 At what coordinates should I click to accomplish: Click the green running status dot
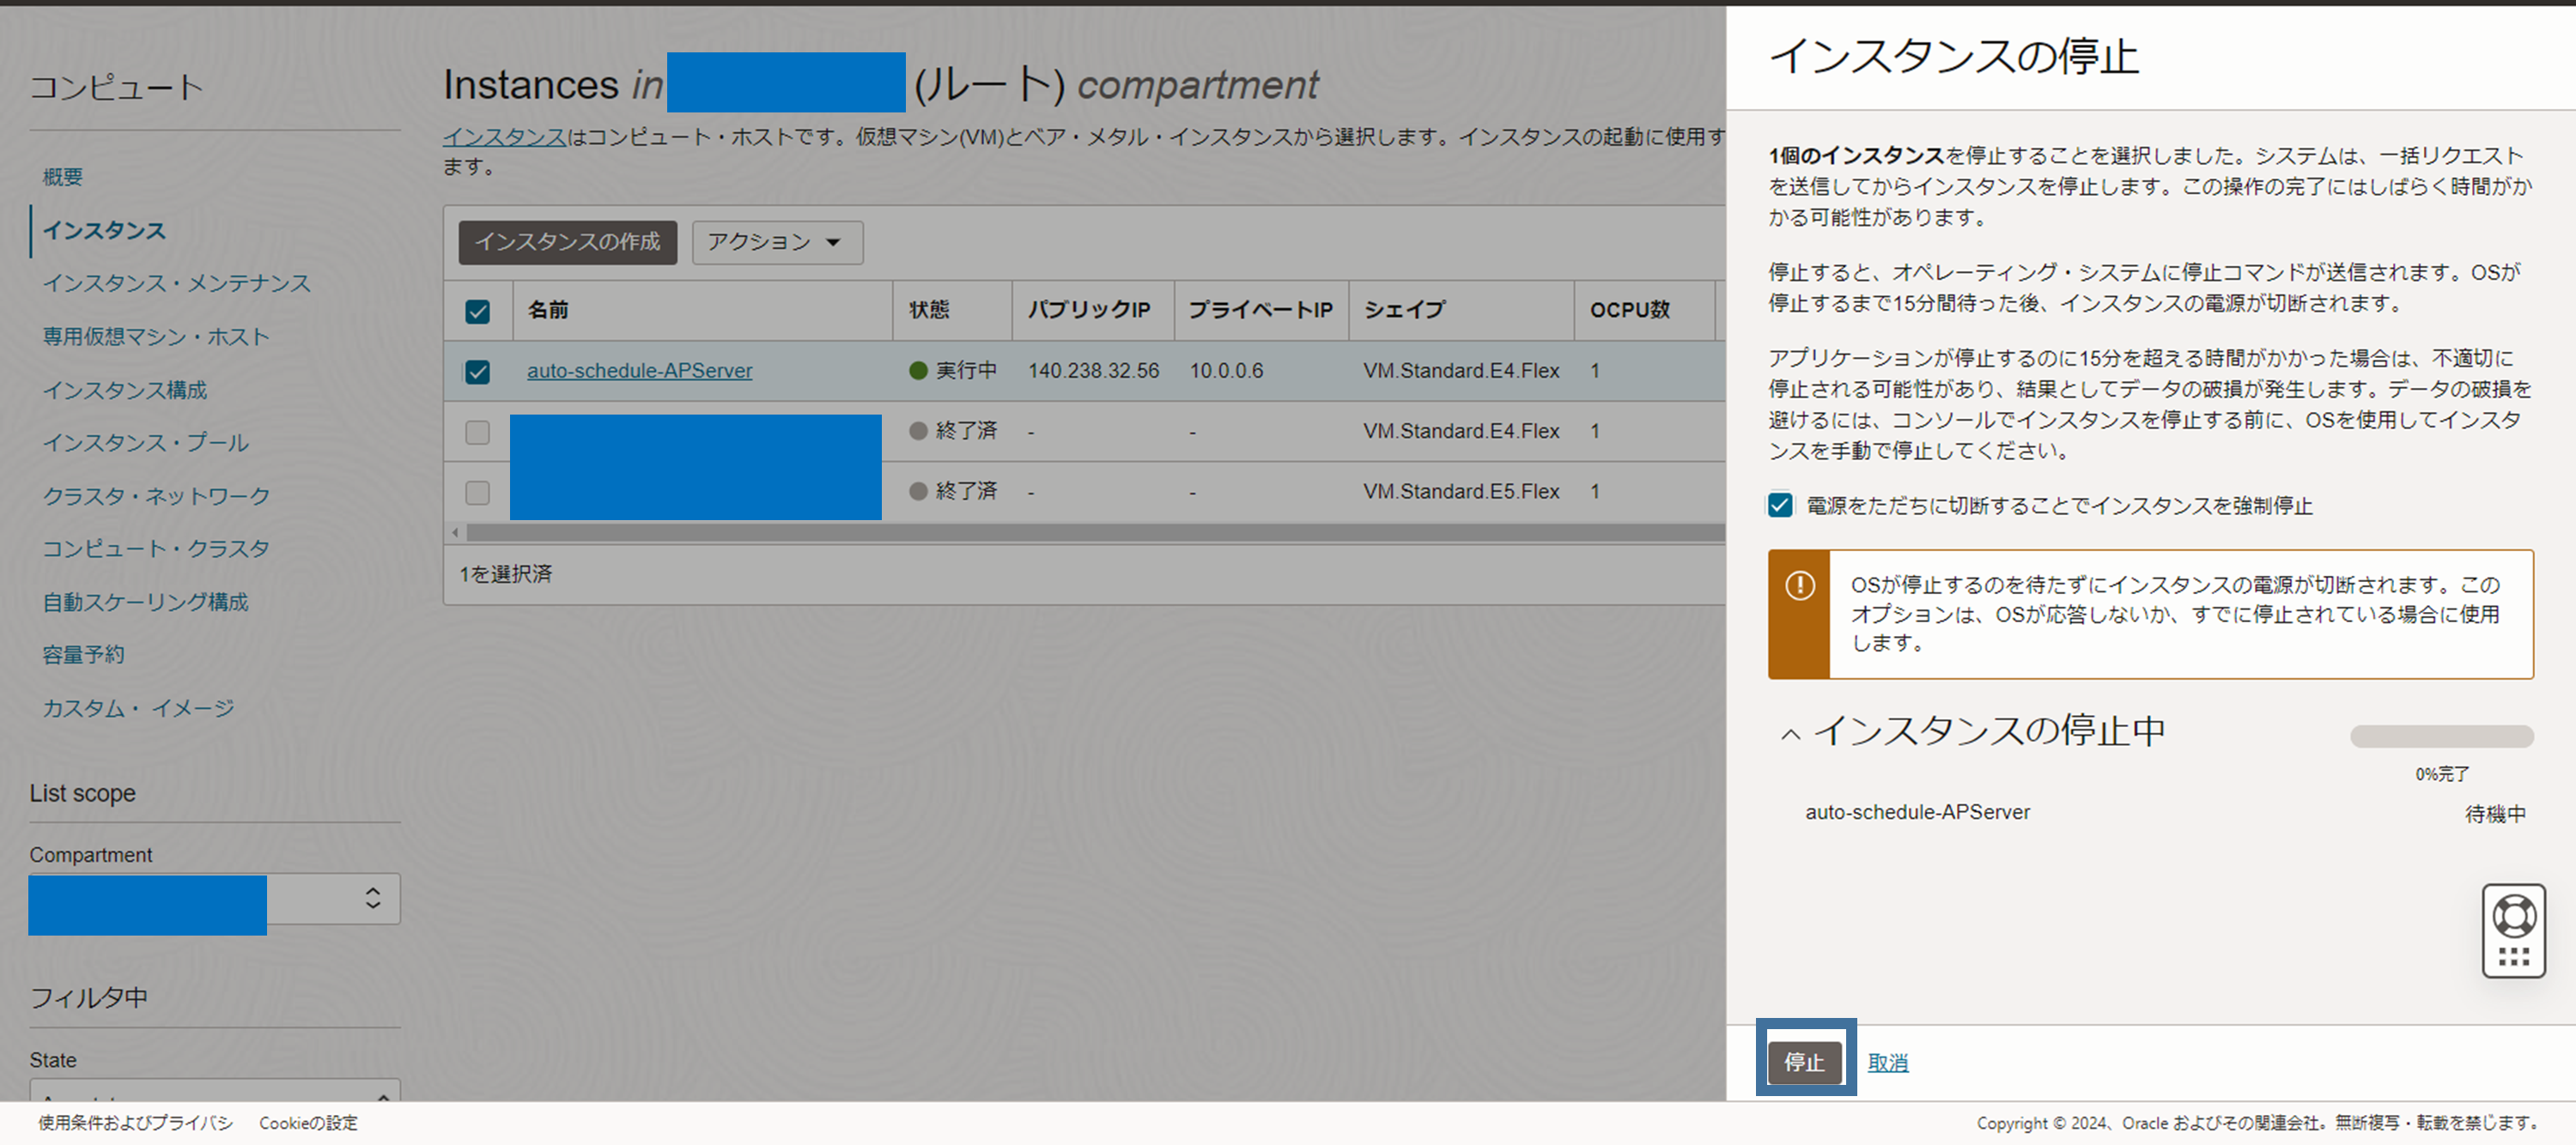click(917, 371)
